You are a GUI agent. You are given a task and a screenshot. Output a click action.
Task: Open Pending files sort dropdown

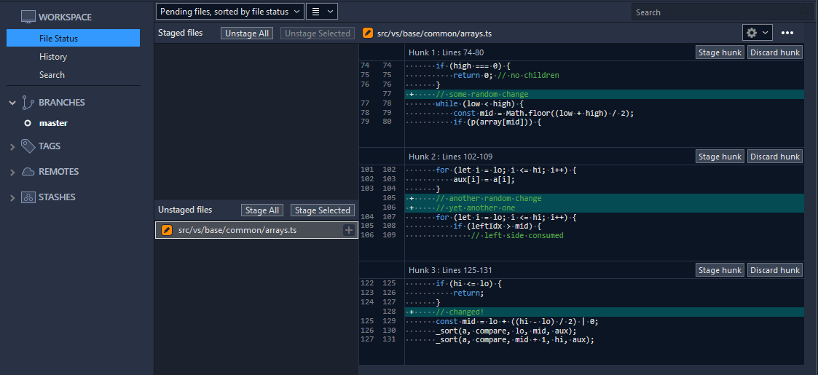pyautogui.click(x=229, y=11)
